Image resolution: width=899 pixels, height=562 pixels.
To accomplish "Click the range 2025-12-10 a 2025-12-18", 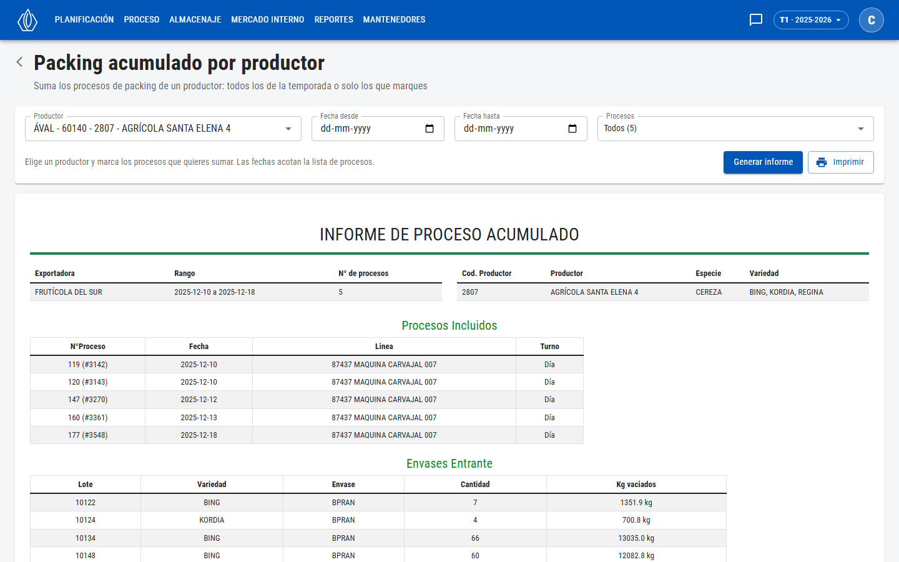I will 215,292.
